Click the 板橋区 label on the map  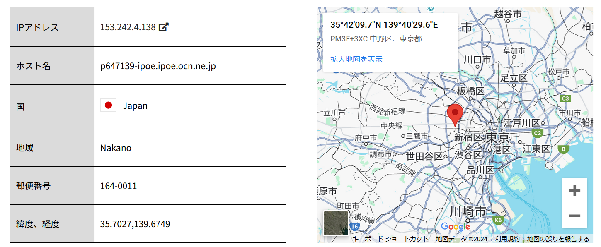pos(470,91)
